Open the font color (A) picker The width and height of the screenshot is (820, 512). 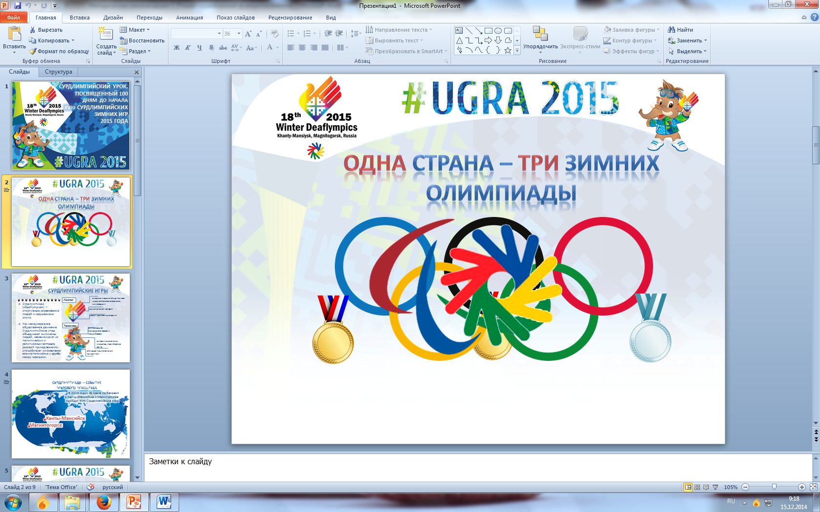coord(269,47)
